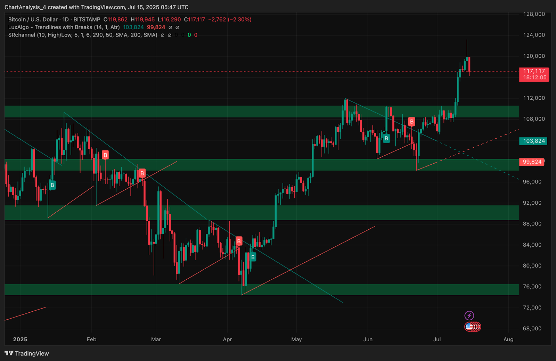Select the red B marker below 108,000 in late June
The height and width of the screenshot is (361, 556).
click(411, 122)
